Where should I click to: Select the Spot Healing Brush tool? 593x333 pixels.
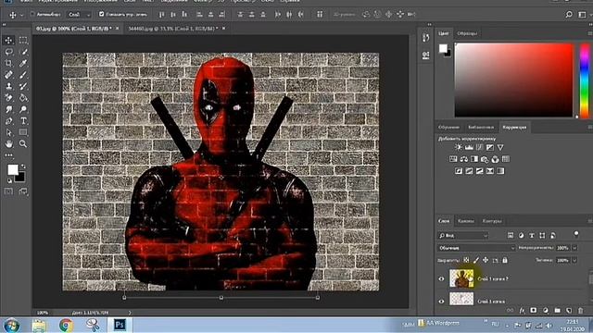click(9, 75)
